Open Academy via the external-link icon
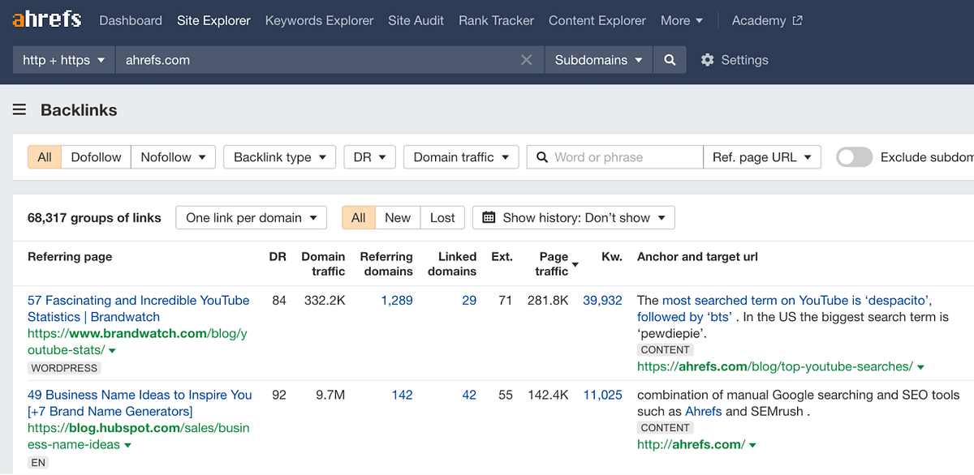 (799, 19)
